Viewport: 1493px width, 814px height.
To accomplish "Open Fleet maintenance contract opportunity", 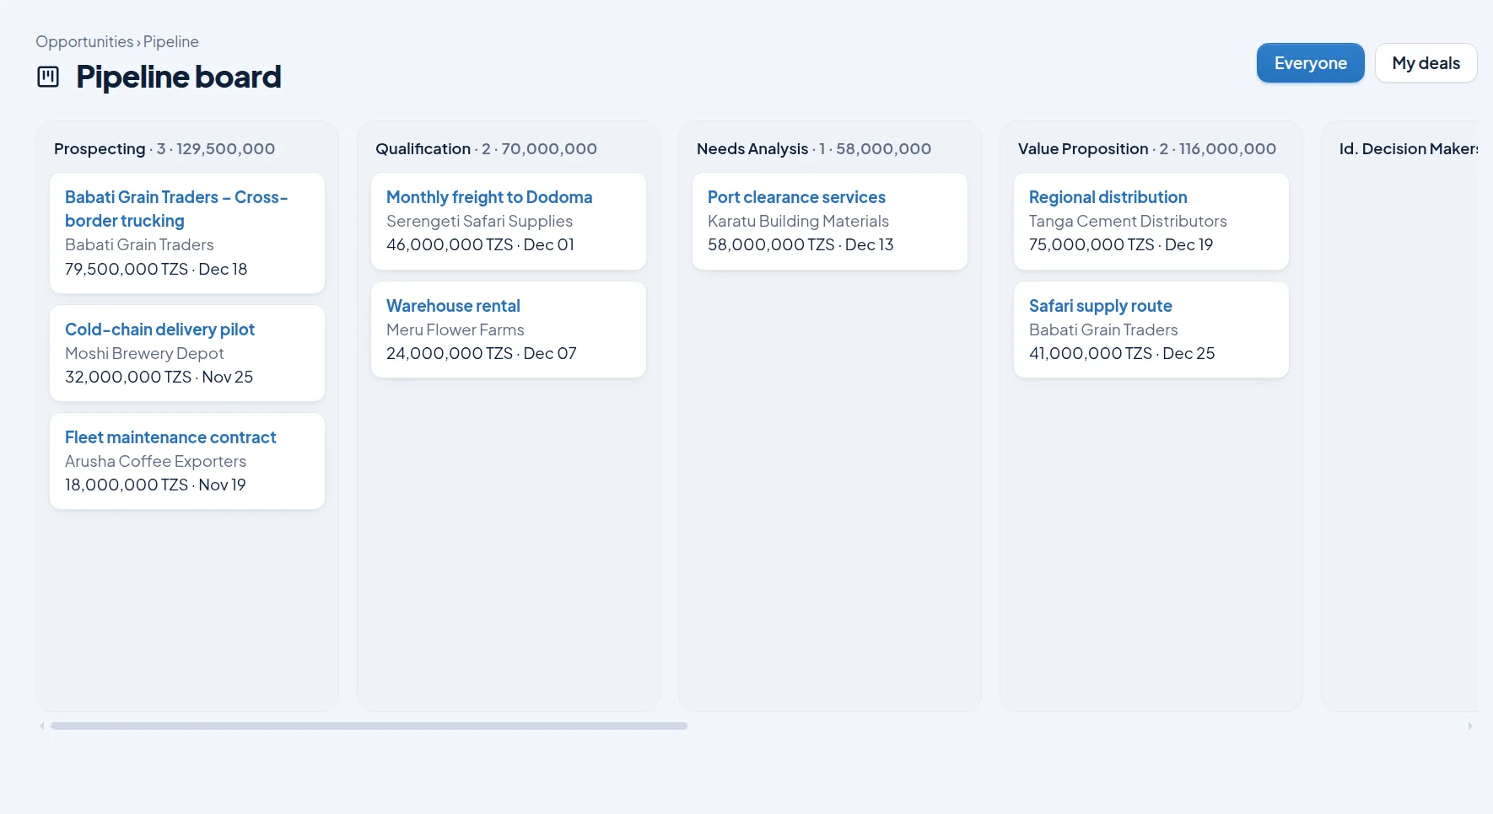I will 170,437.
